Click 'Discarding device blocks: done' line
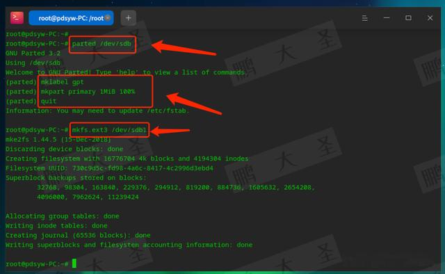The image size is (445, 274). (x=65, y=149)
